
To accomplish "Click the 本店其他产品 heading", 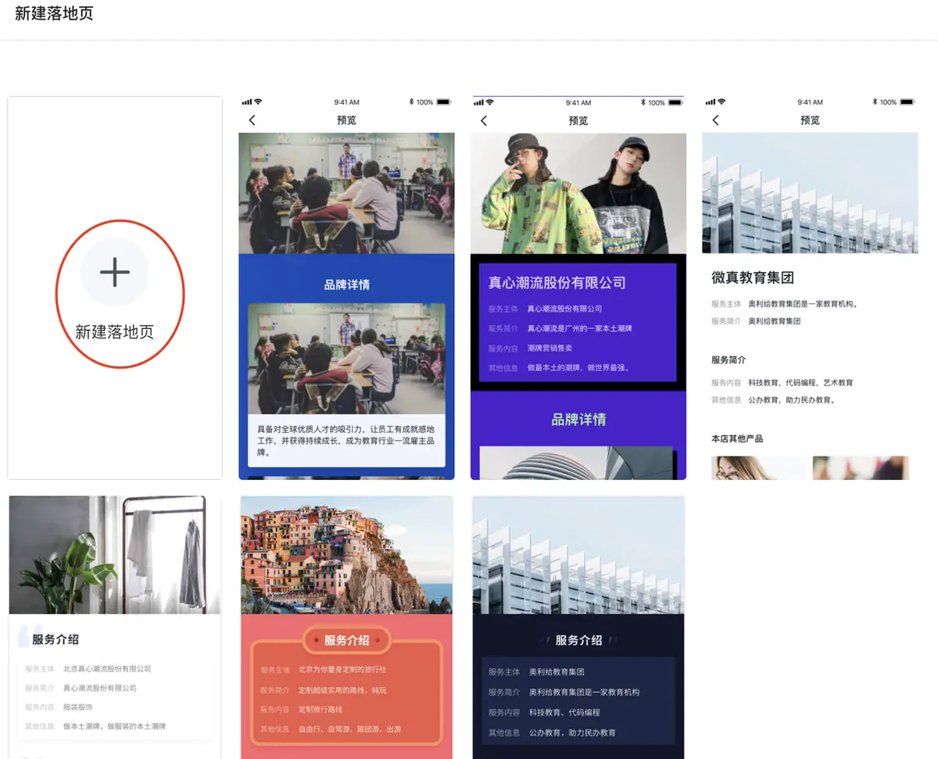I will coord(737,439).
